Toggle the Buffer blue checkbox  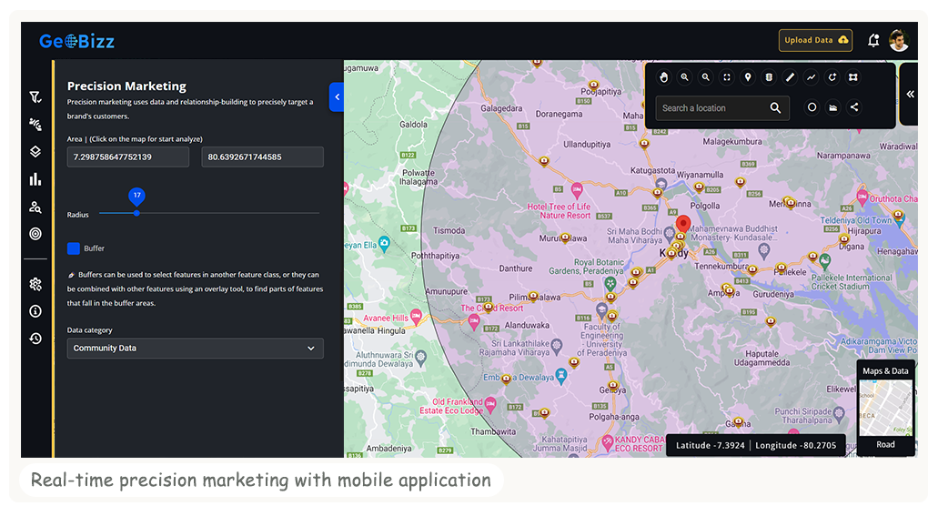coord(74,248)
